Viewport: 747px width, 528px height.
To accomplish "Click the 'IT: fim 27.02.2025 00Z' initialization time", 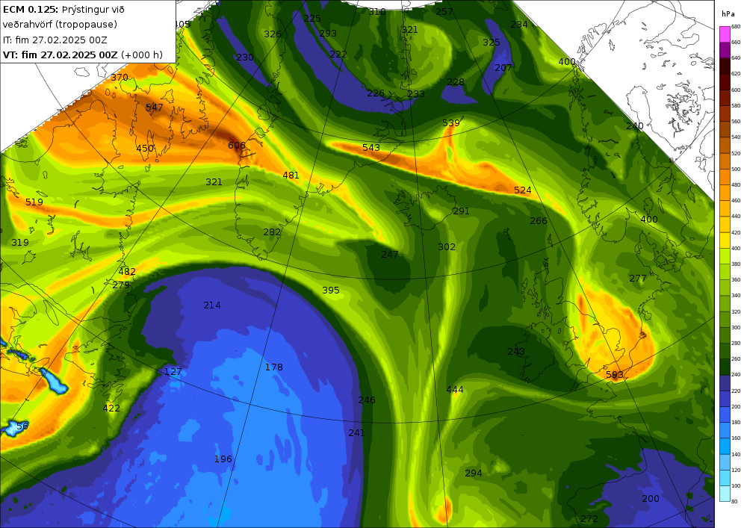I will (x=55, y=40).
